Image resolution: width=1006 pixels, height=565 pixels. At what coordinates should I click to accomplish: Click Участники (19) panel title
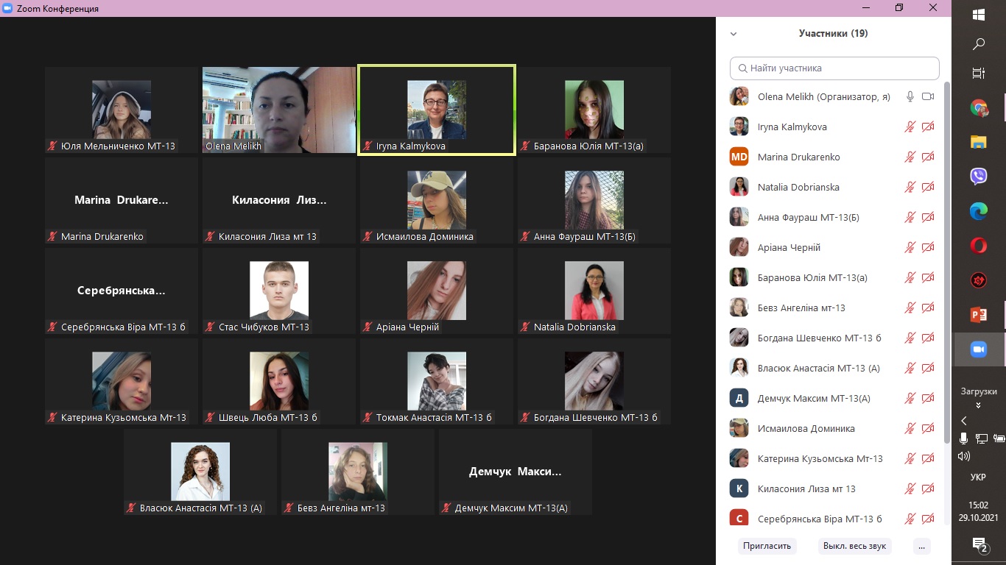coord(833,34)
